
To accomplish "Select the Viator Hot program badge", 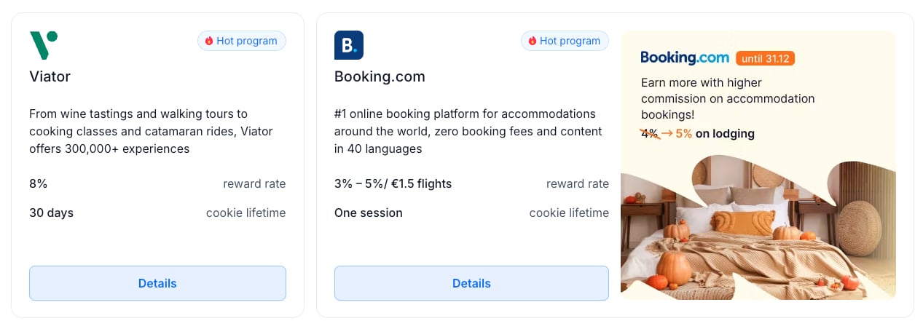I will [x=242, y=41].
